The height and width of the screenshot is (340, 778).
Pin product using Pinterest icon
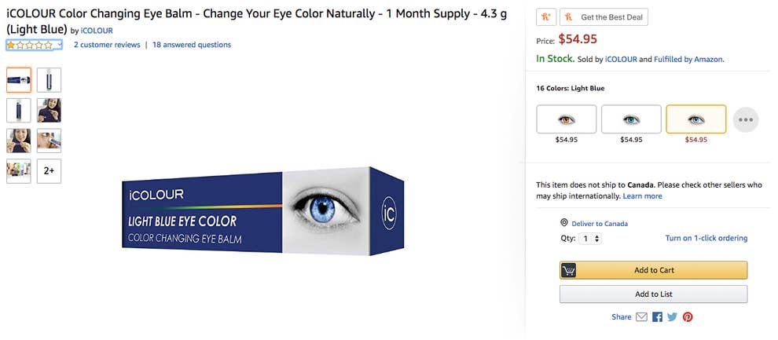pos(688,317)
